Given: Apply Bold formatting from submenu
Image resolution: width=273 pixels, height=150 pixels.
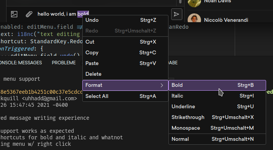Looking at the screenshot, I should coord(217,85).
